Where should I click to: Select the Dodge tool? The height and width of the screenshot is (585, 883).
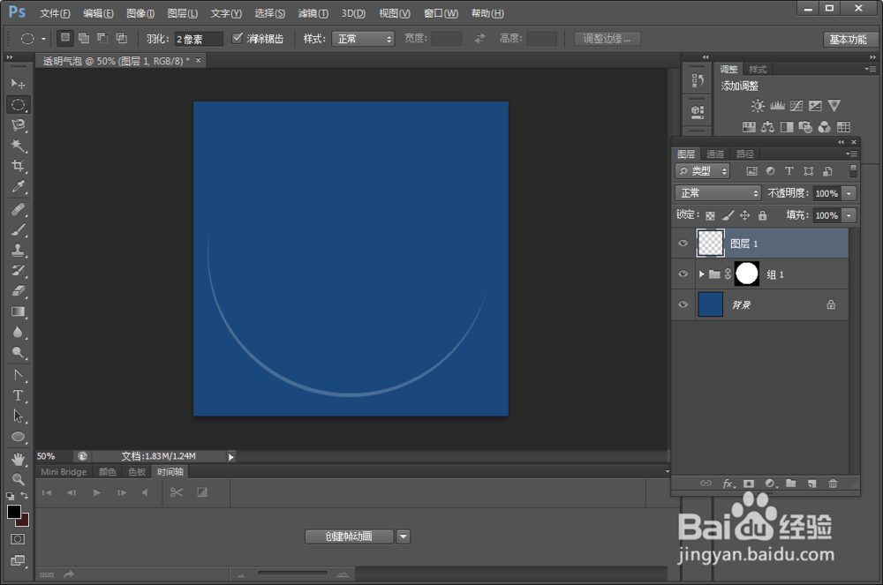click(x=18, y=353)
